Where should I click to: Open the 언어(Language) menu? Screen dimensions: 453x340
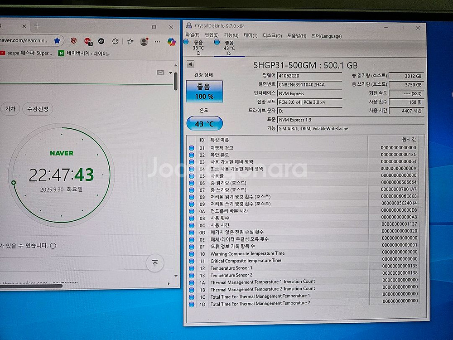click(326, 36)
